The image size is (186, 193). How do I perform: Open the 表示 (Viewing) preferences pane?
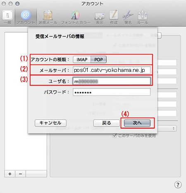100,19
